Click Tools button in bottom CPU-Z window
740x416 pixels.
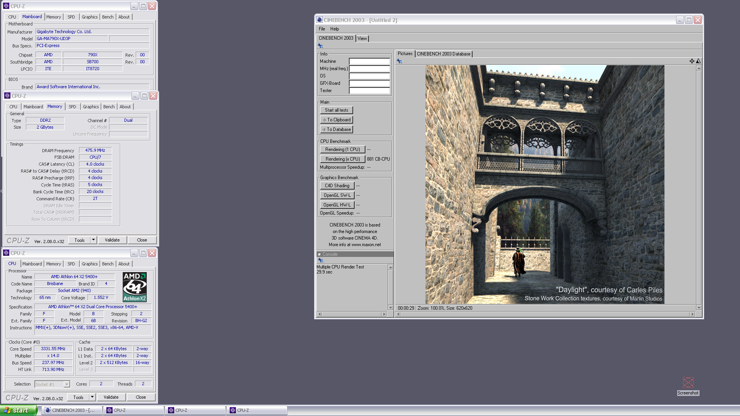78,397
